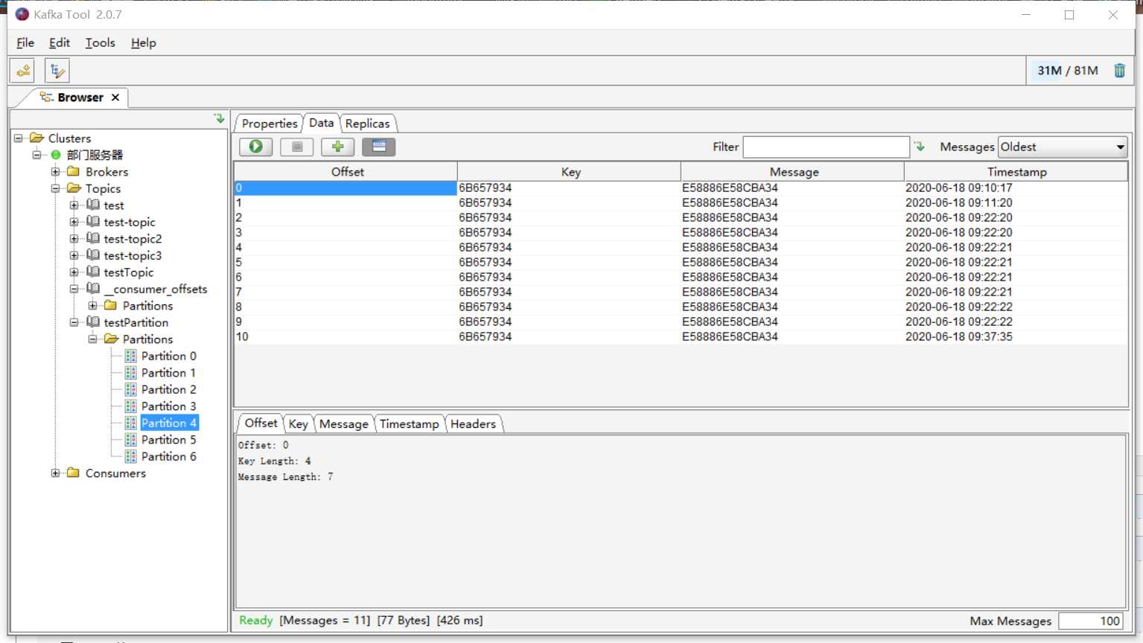Click the 31M / 81M memory indicator
The image size is (1143, 643).
1068,71
